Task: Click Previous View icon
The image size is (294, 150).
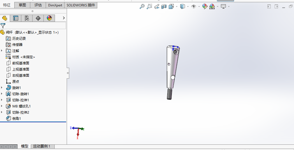Action: coord(157,6)
